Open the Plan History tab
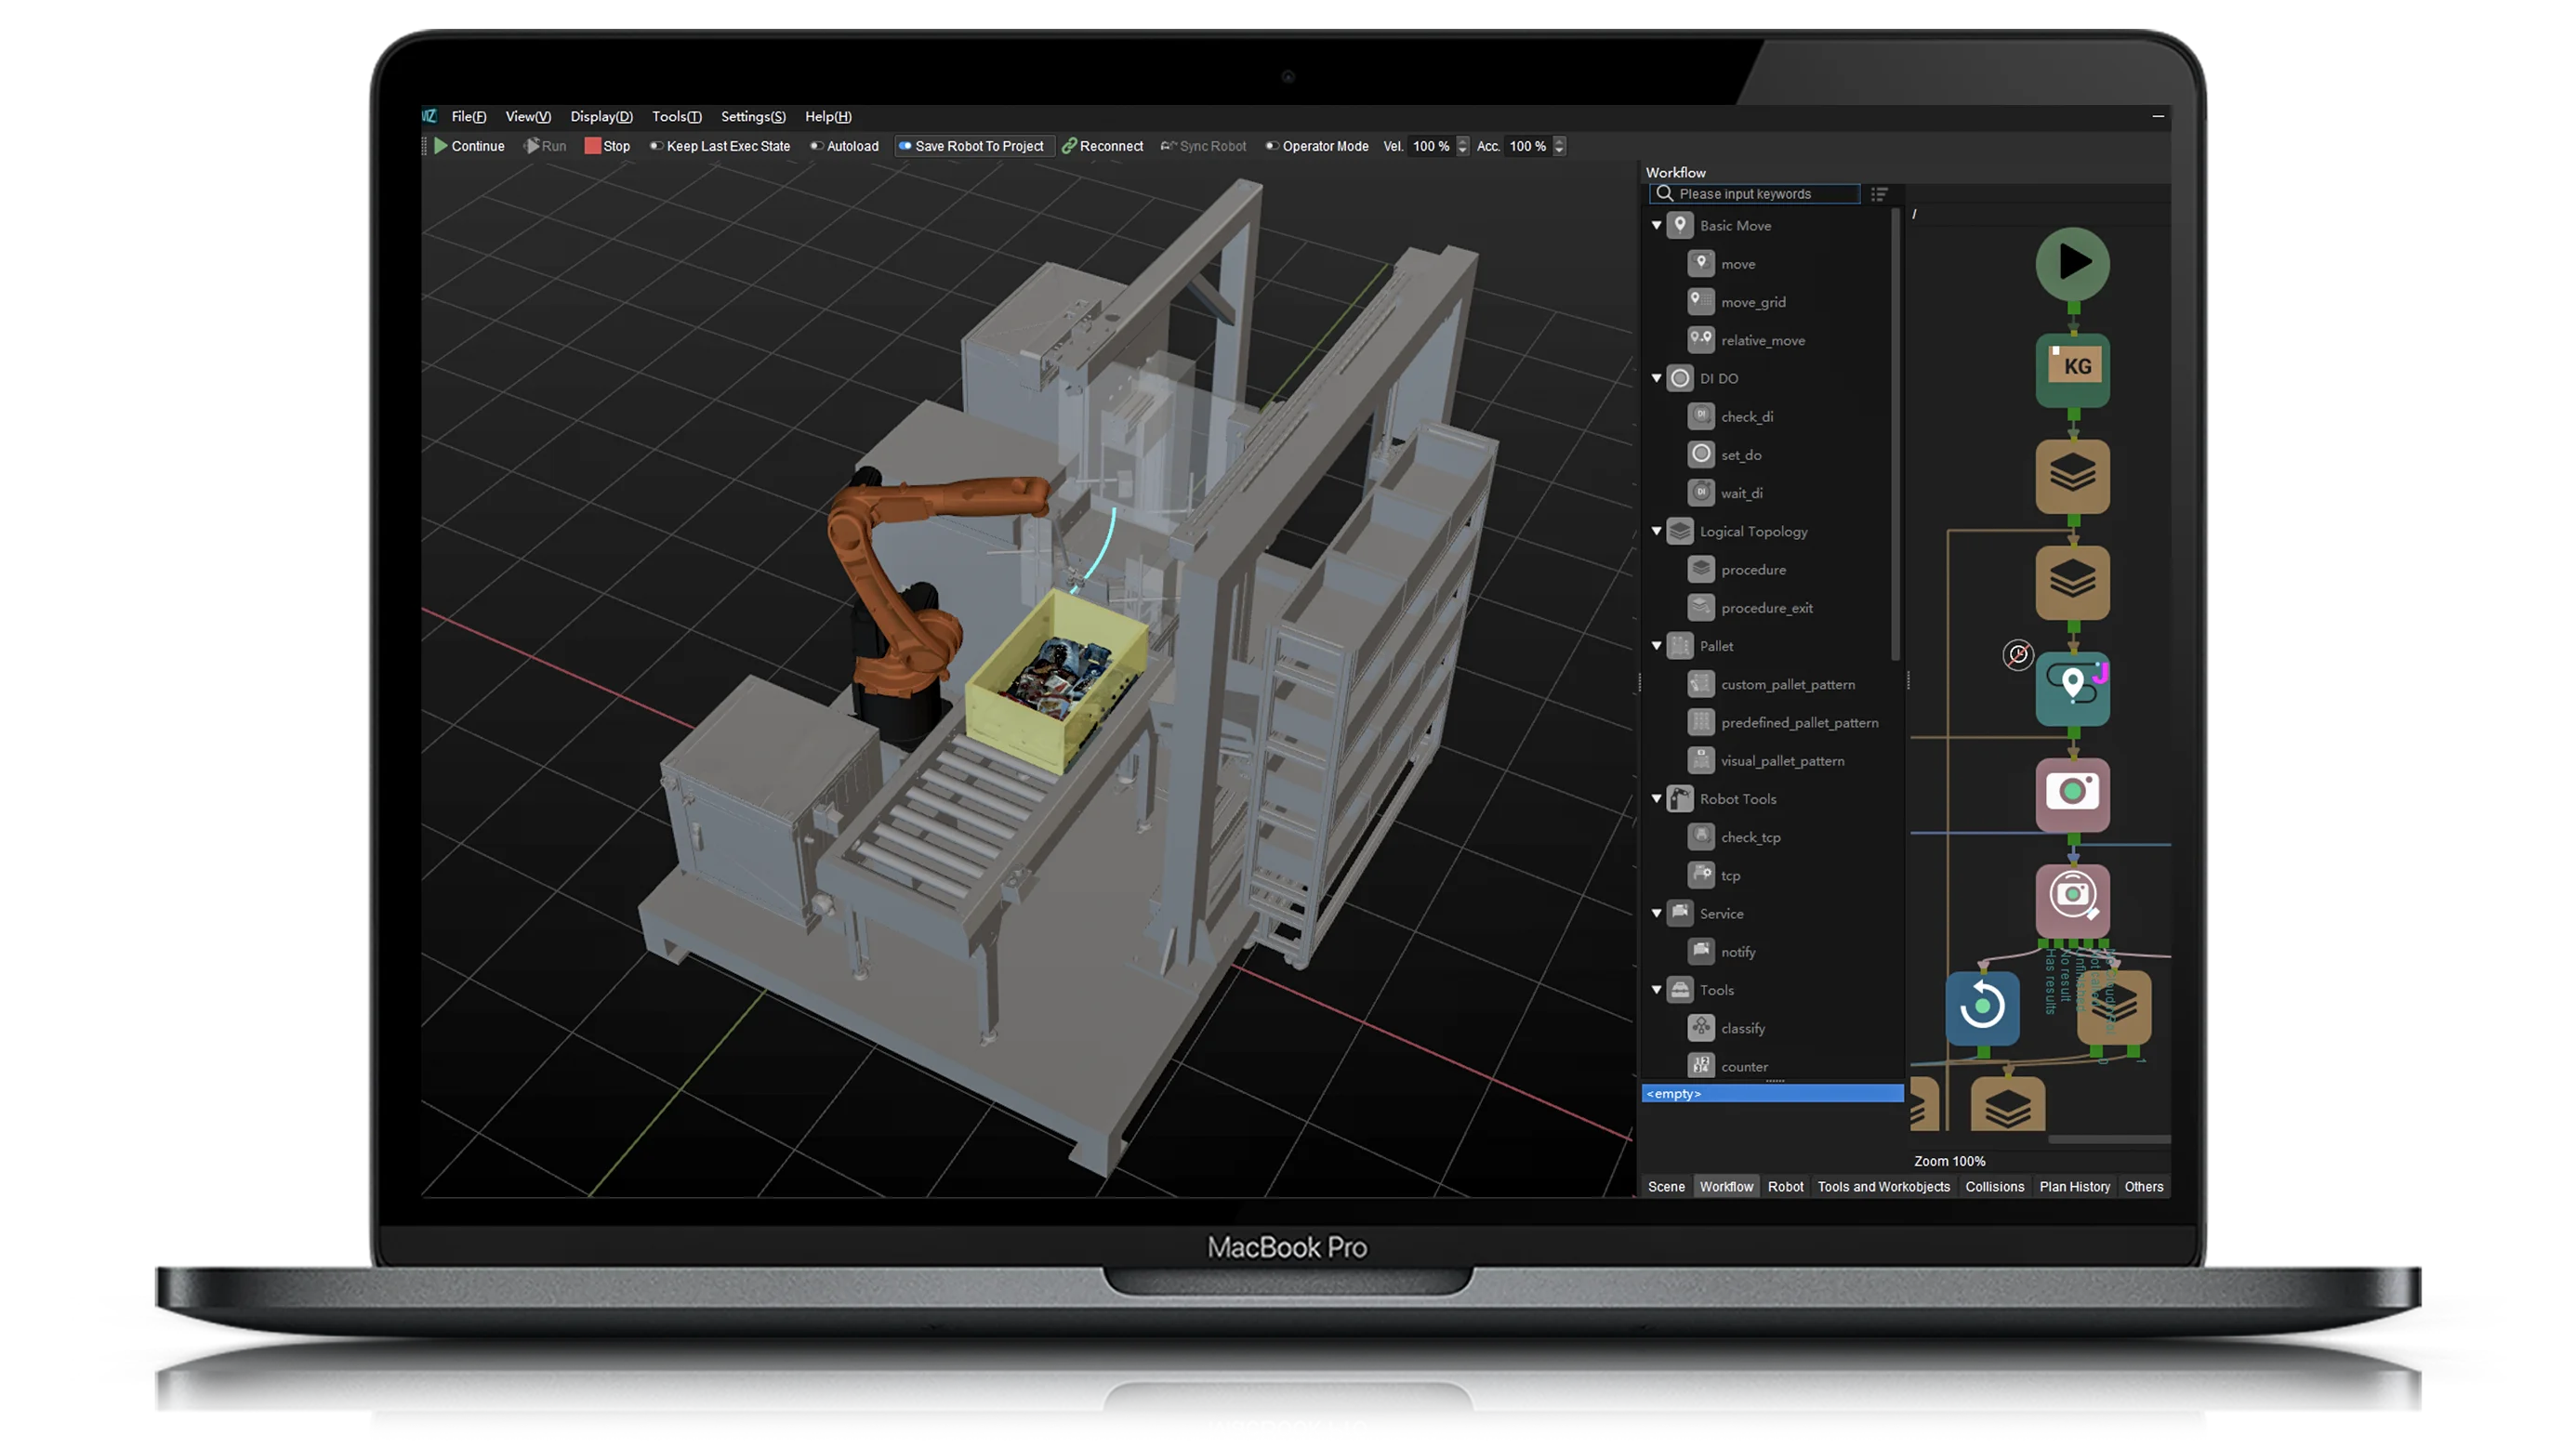The width and height of the screenshot is (2576, 1448). click(2074, 1187)
